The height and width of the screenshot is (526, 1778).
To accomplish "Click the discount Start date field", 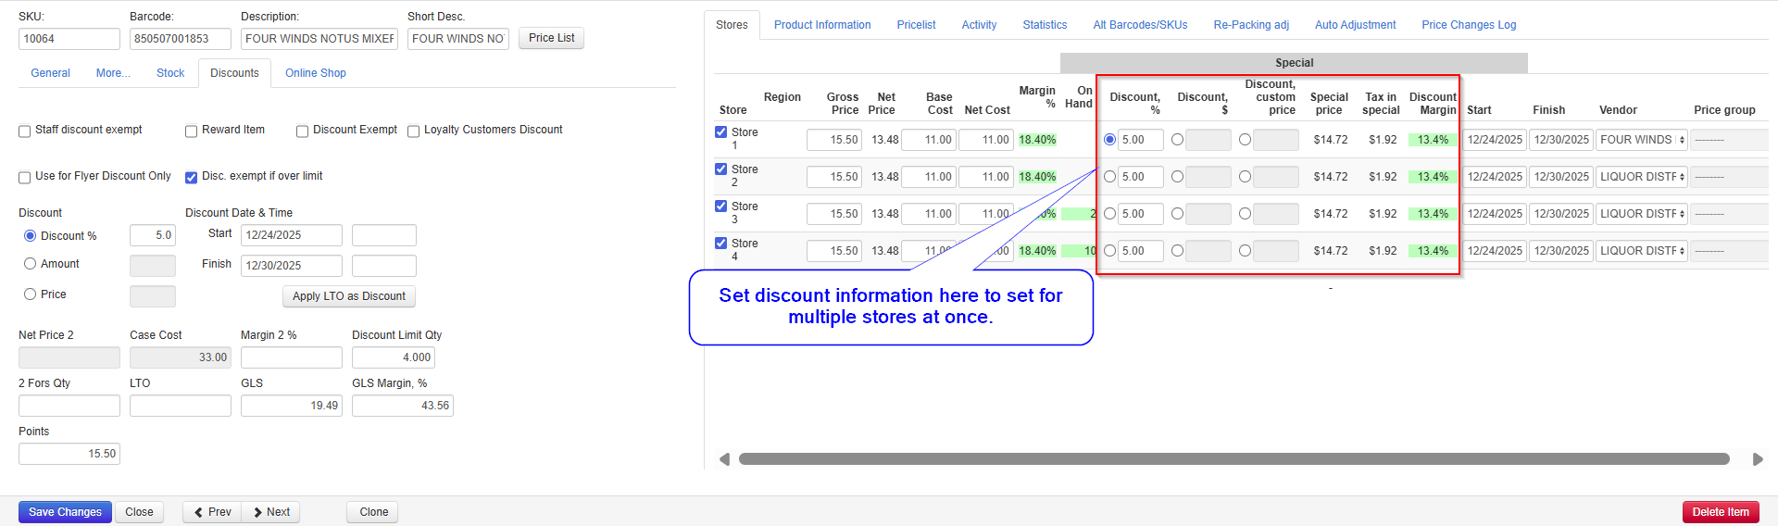I will 292,235.
